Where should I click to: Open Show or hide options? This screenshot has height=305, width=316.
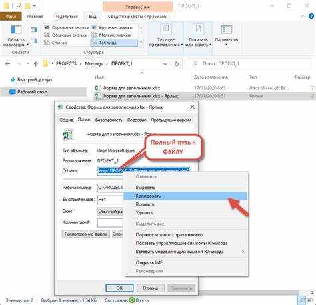tap(198, 35)
